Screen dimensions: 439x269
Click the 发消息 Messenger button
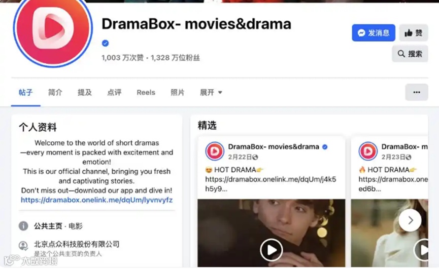(x=374, y=33)
